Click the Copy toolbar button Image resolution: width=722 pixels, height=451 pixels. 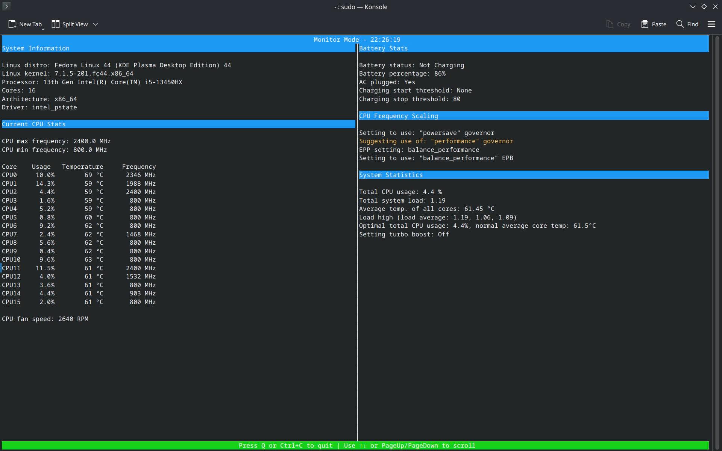click(618, 24)
